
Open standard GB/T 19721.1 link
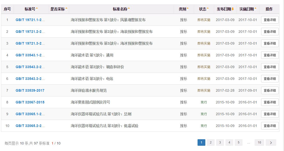(x=30, y=20)
